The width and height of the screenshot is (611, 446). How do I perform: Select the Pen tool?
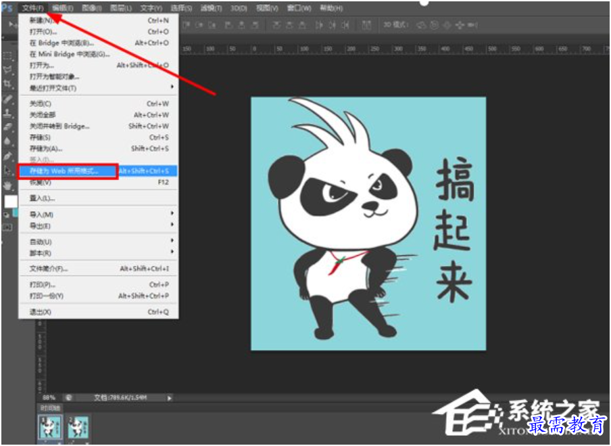pyautogui.click(x=7, y=156)
